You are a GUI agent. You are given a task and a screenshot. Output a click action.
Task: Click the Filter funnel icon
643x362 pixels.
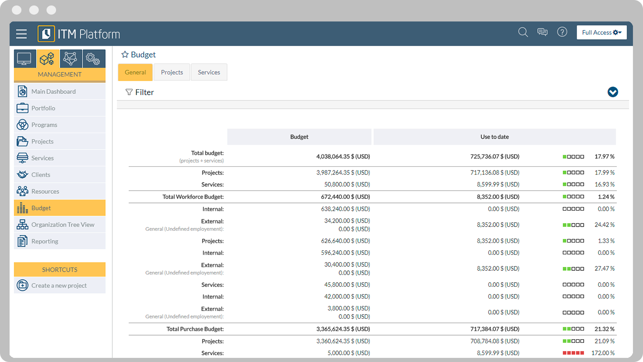point(129,92)
